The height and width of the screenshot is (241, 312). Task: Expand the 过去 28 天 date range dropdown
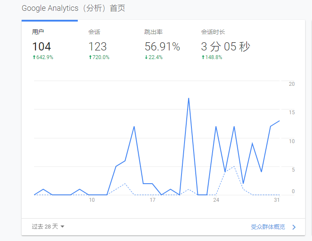coord(48,226)
